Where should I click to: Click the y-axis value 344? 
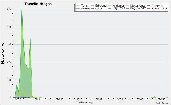point(9,44)
